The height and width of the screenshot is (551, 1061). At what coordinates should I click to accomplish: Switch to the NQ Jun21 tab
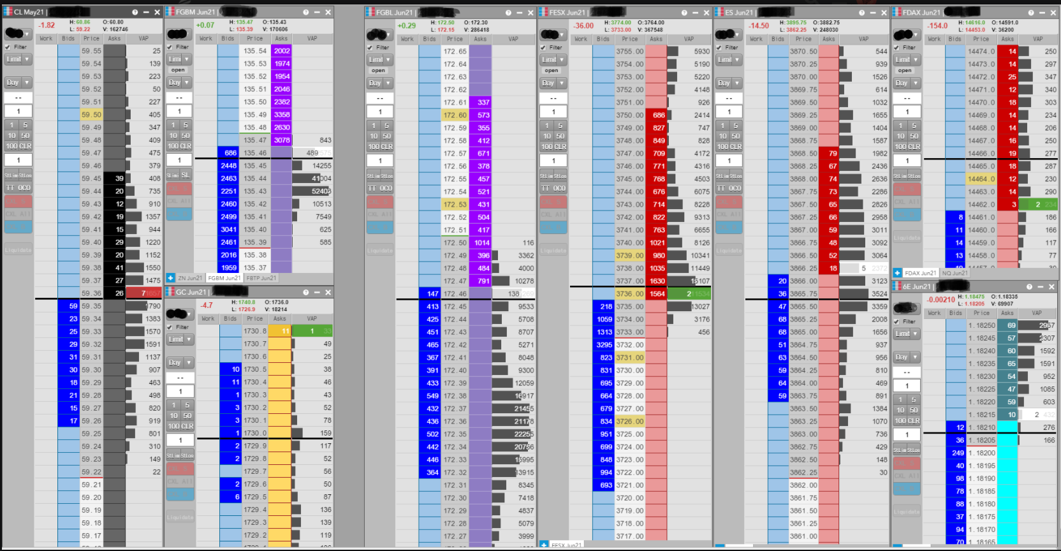coord(955,273)
